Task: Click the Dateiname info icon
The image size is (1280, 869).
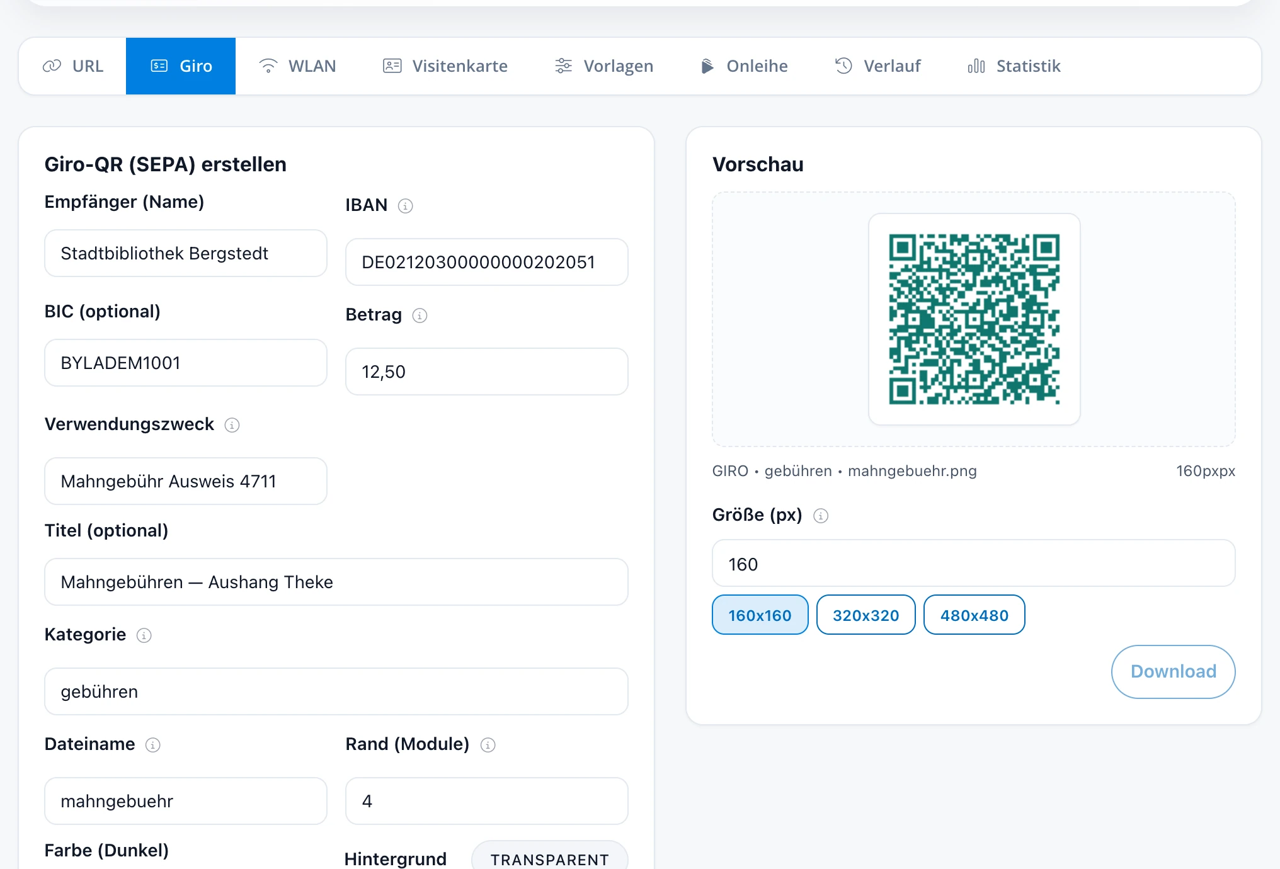Action: tap(153, 745)
